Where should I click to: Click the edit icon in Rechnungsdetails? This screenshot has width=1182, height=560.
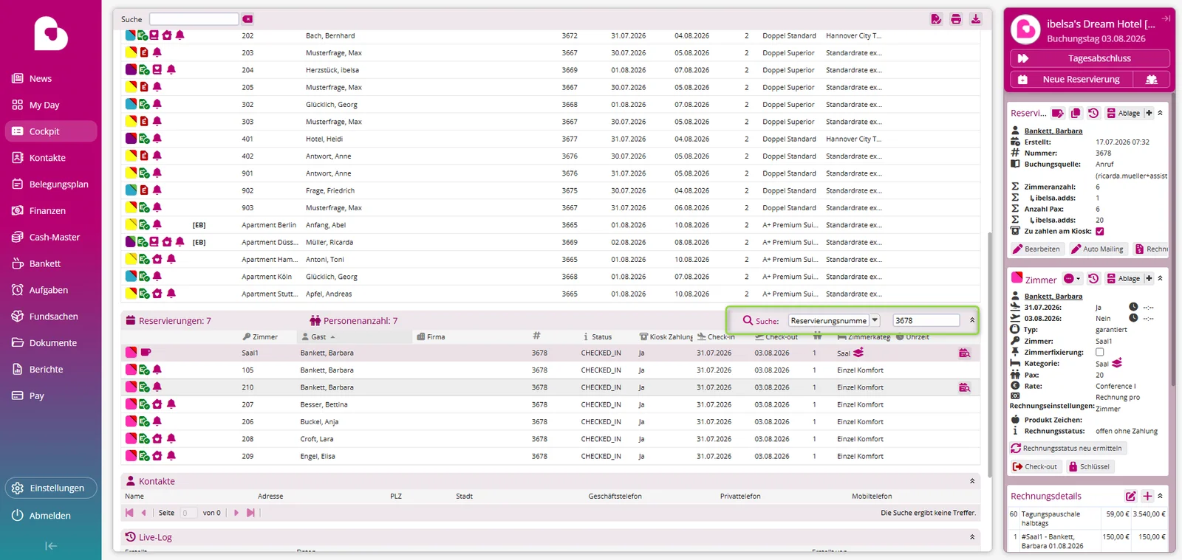click(x=1130, y=496)
